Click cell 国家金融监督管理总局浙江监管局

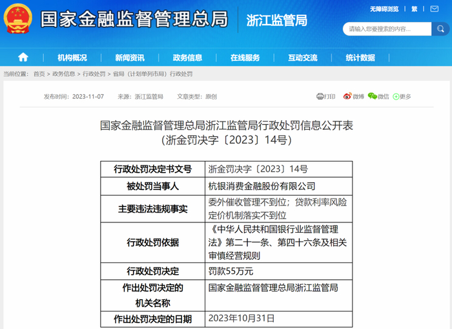click(279, 295)
